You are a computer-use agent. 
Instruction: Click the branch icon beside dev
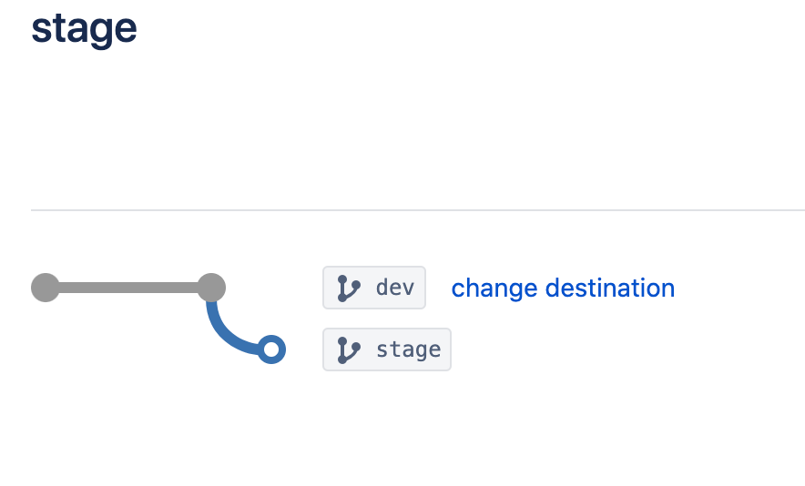tap(349, 288)
